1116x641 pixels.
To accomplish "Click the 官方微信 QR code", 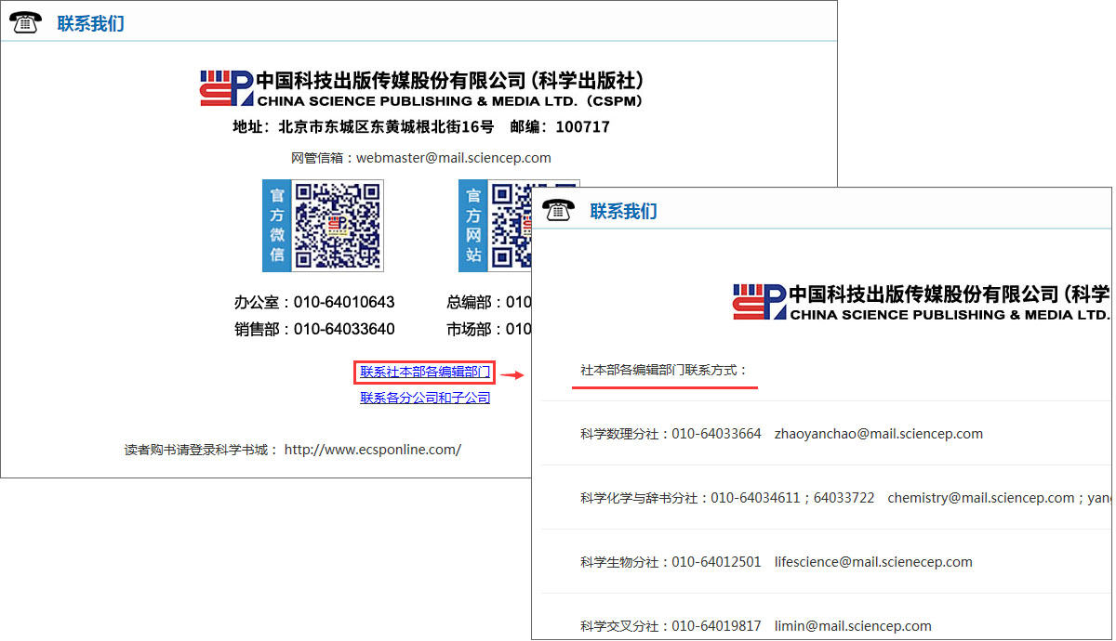I will [x=339, y=226].
